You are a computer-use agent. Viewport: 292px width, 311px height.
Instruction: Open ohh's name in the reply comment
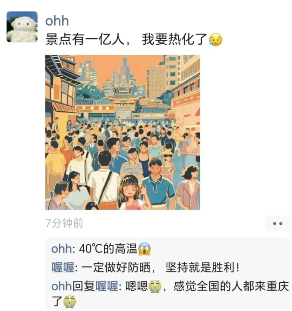click(61, 286)
